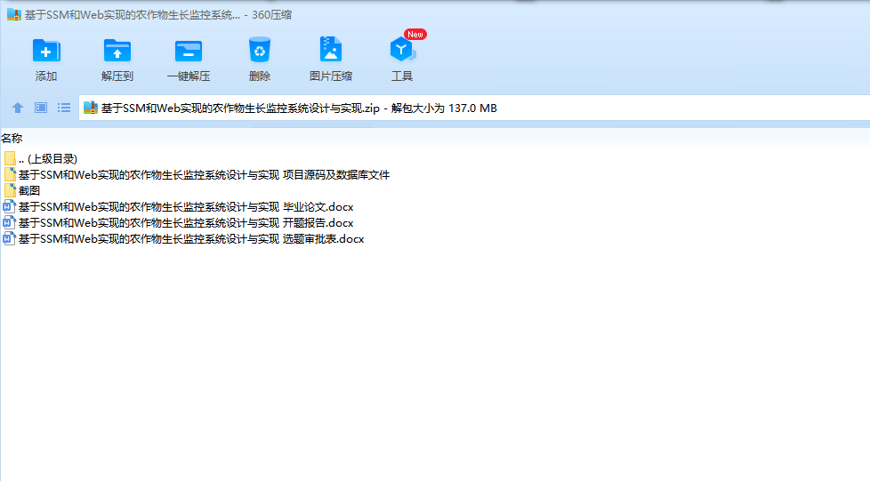Click the 360压缩 app icon in title bar
Viewport: 870px width, 481px height.
14,14
